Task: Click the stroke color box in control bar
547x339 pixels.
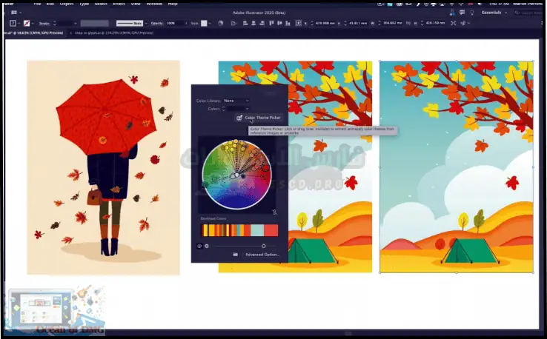Action: pos(27,24)
